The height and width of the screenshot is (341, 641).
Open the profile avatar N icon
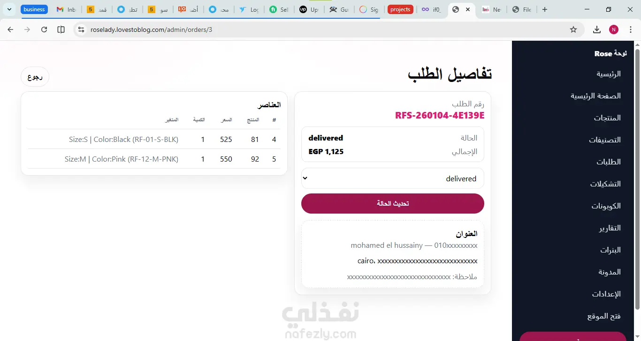tap(614, 30)
